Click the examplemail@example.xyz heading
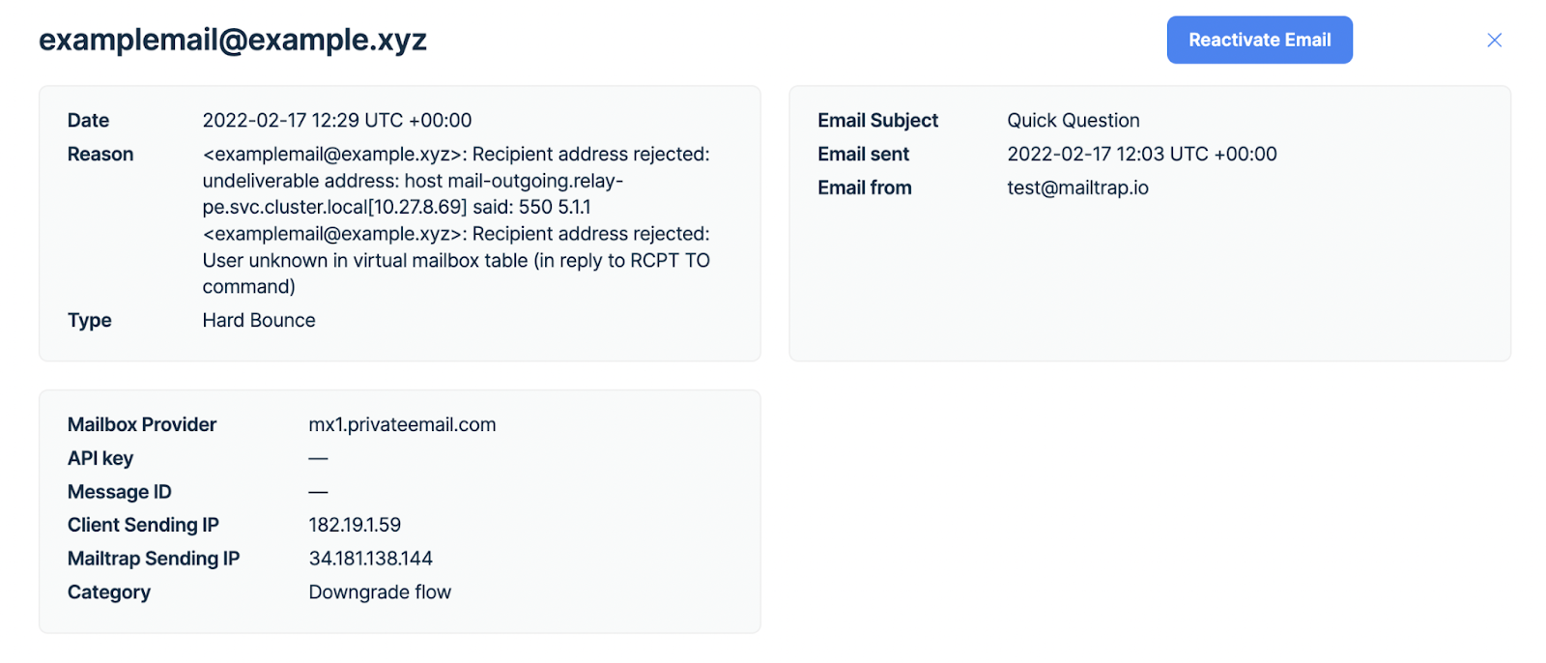 click(x=233, y=40)
